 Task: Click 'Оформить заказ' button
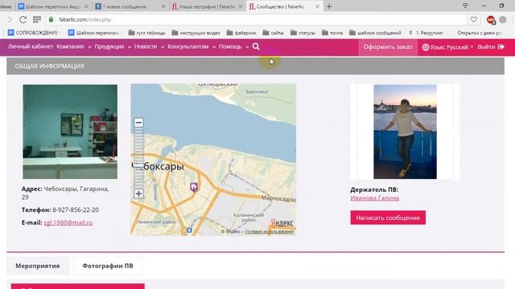388,47
